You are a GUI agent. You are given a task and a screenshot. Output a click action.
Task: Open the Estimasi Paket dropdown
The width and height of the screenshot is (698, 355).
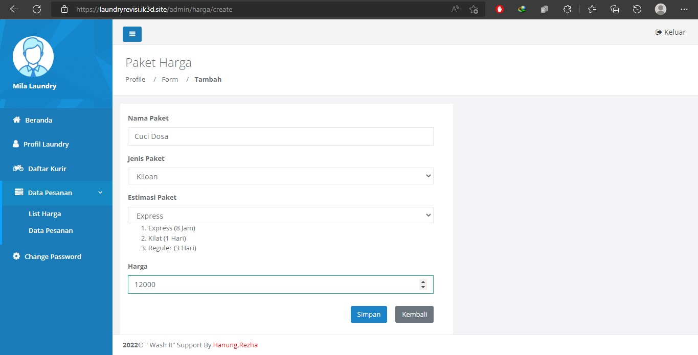coord(280,216)
